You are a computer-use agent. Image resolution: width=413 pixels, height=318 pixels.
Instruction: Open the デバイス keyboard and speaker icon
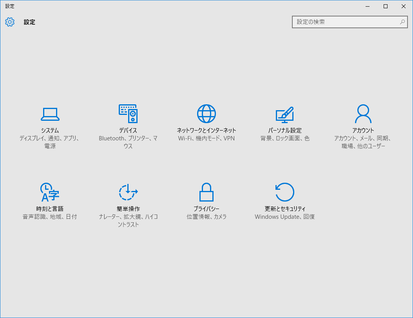pyautogui.click(x=128, y=114)
